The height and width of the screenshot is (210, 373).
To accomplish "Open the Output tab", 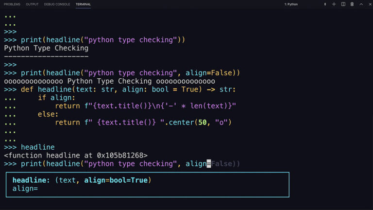I will click(32, 4).
